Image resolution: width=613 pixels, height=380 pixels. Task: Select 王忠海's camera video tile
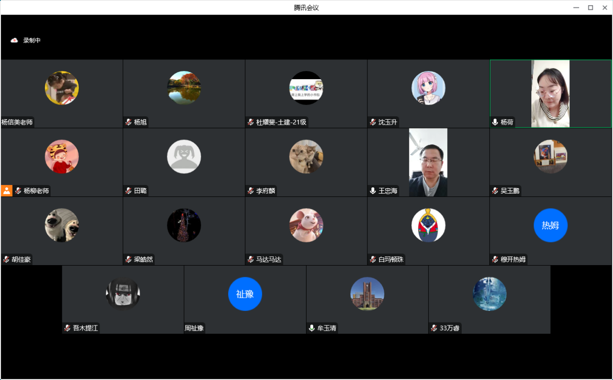(x=428, y=162)
